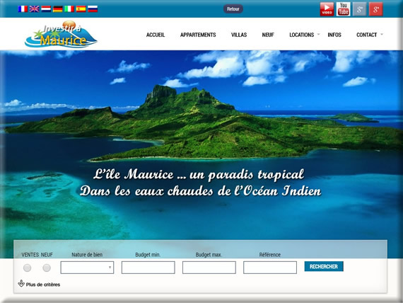Image resolution: width=403 pixels, height=303 pixels.
Task: Select the Russian flag language option
Action: [93, 9]
